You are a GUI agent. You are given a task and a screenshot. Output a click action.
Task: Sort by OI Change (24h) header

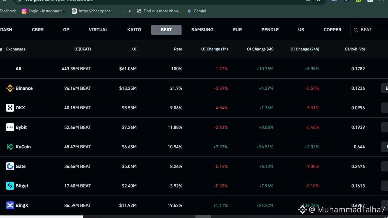[x=305, y=49]
